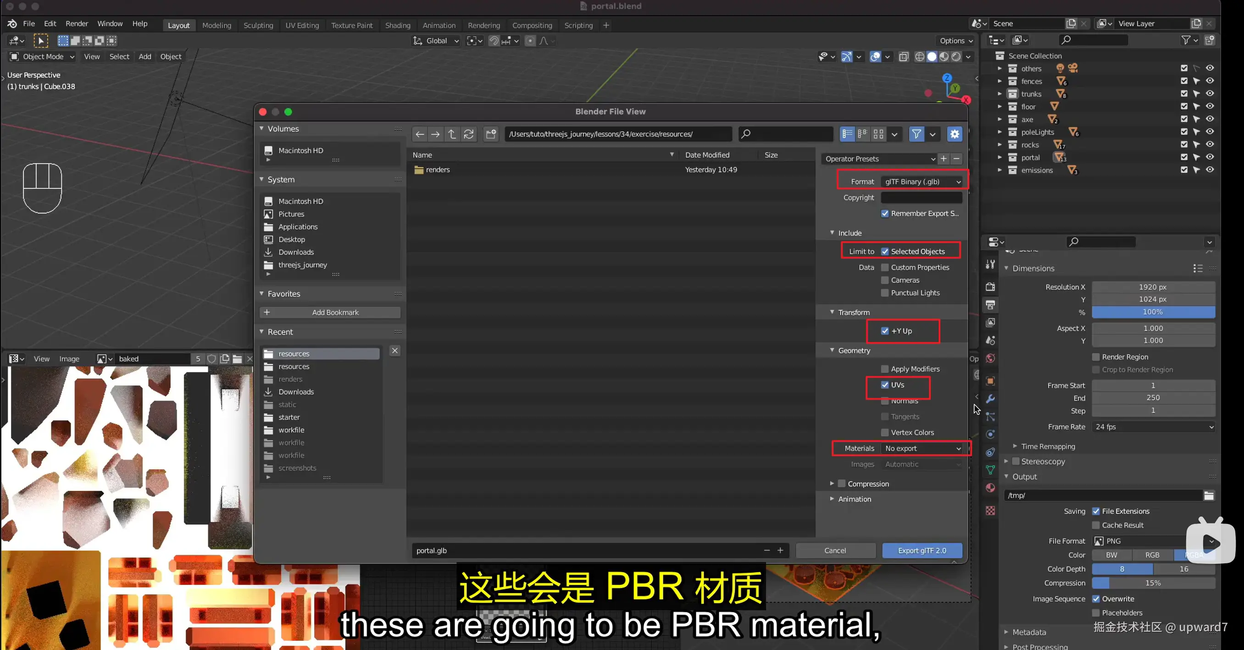Image resolution: width=1244 pixels, height=650 pixels.
Task: Open the Materials No export dropdown
Action: [x=922, y=448]
